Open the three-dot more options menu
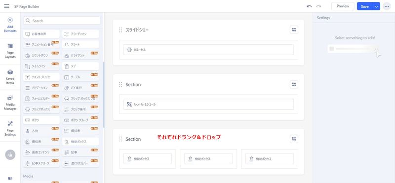Image resolution: width=395 pixels, height=183 pixels. (387, 6)
